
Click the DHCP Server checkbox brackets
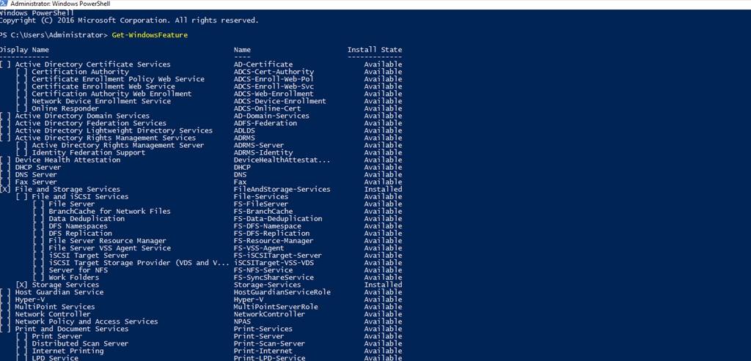[5, 168]
